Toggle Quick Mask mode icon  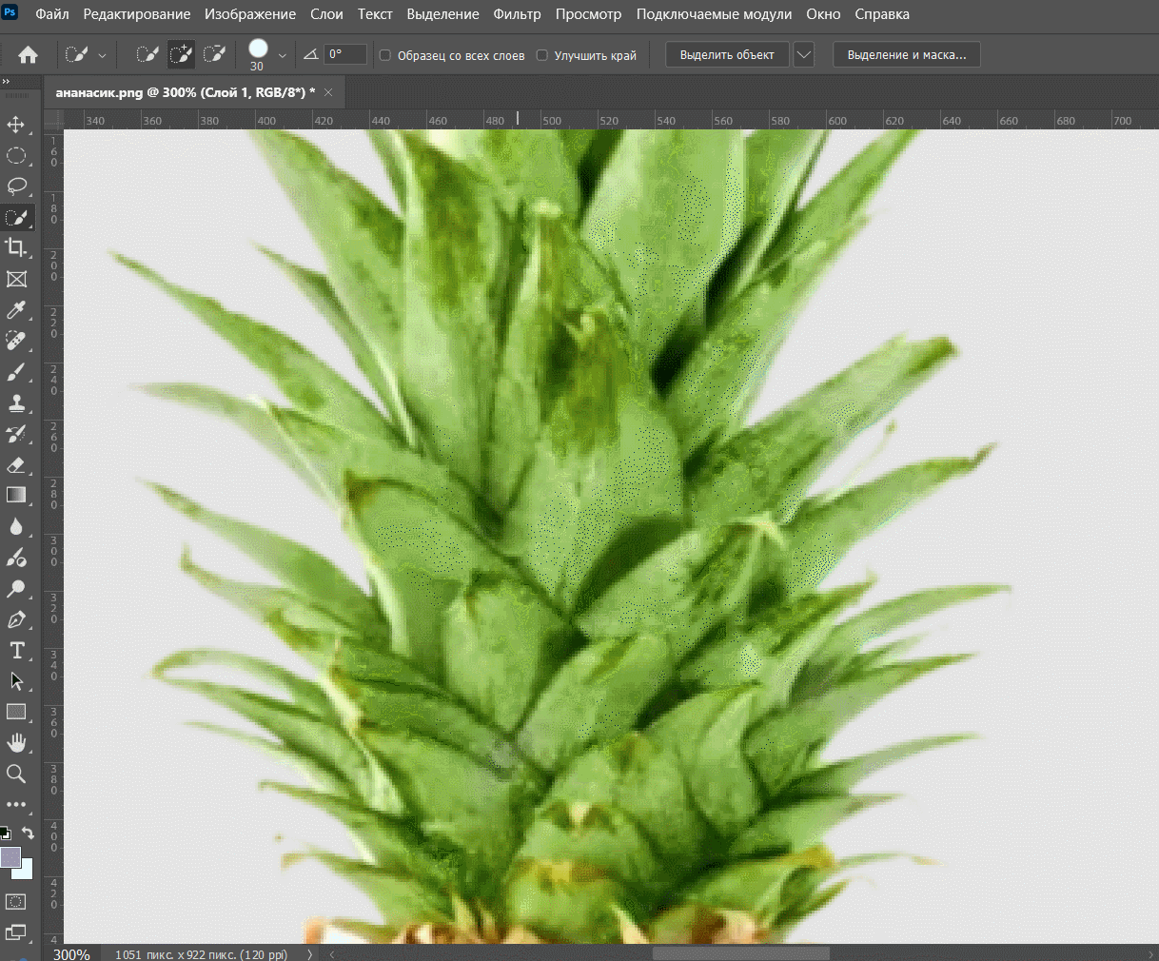pos(16,901)
